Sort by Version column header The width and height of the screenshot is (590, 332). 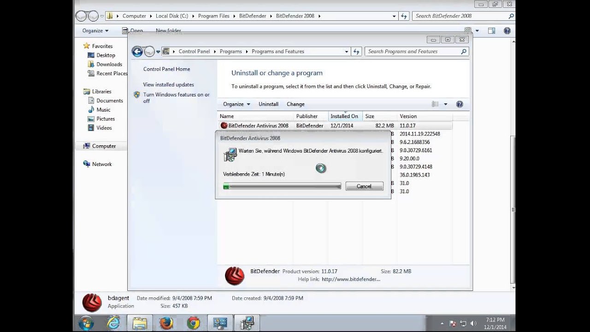[425, 116]
